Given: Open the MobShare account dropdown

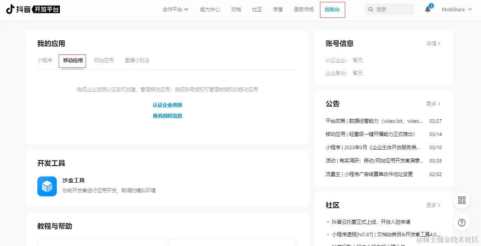Looking at the screenshot, I should click(x=457, y=9).
